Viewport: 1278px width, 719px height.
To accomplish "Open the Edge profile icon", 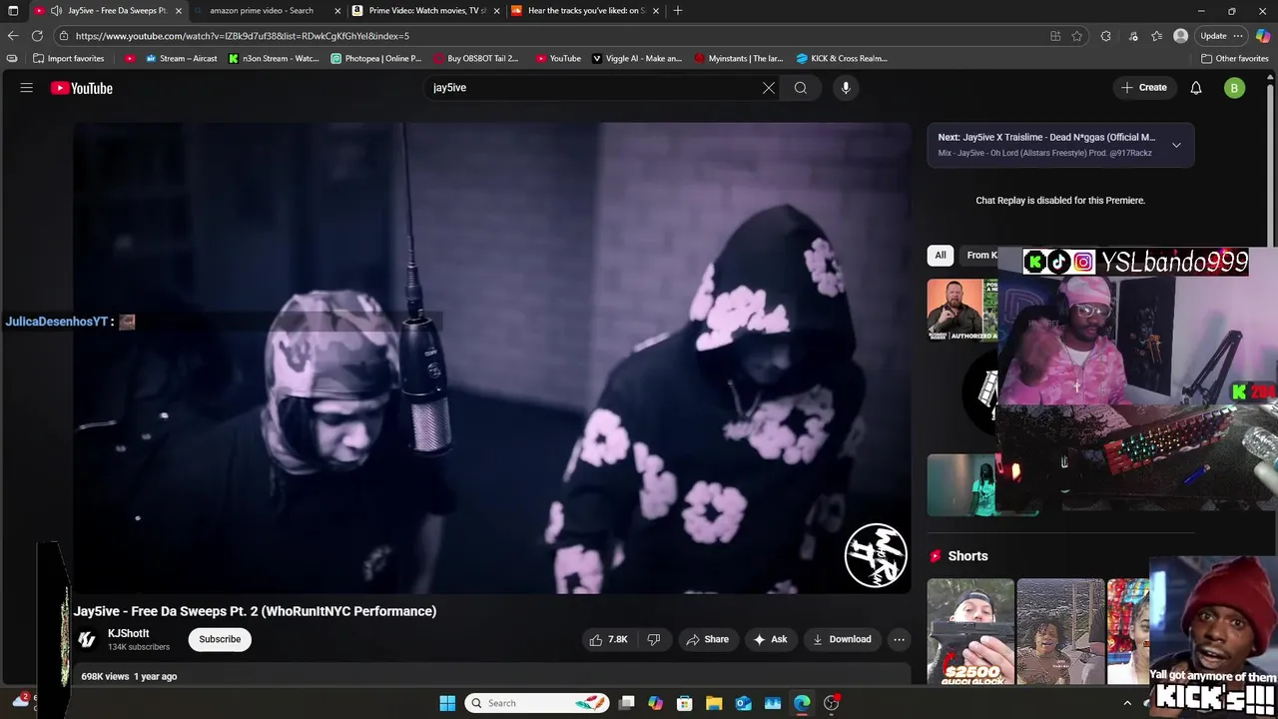I will tap(1181, 36).
